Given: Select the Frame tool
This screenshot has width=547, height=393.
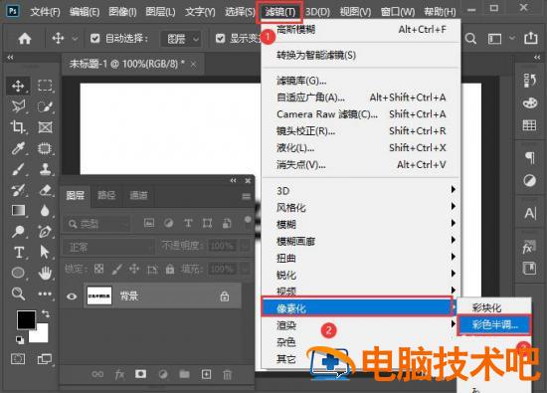Looking at the screenshot, I should [x=45, y=127].
